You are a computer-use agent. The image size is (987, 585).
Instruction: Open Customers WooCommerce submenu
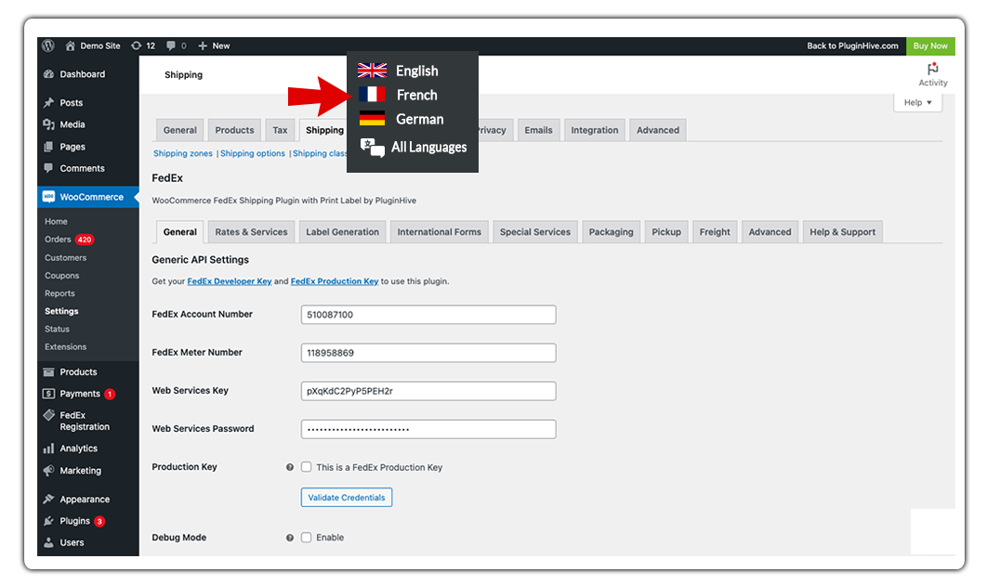[x=65, y=258]
